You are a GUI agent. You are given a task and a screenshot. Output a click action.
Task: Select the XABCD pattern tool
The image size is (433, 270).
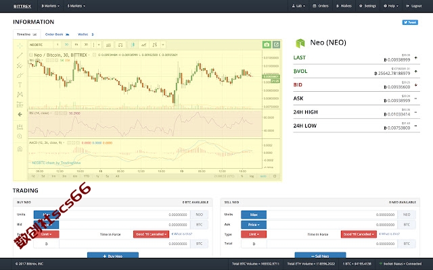click(x=20, y=94)
